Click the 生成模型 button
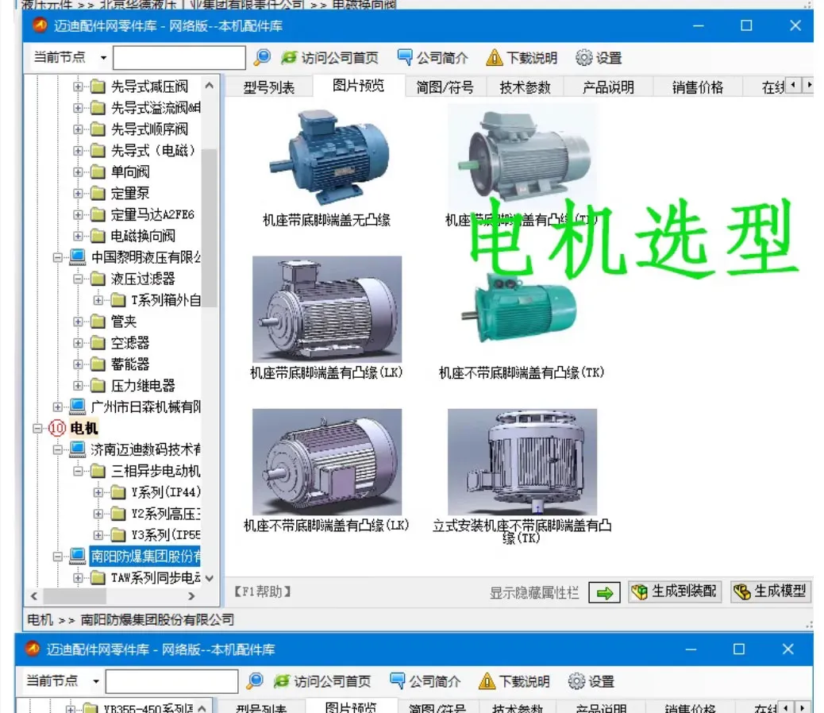 coord(770,592)
